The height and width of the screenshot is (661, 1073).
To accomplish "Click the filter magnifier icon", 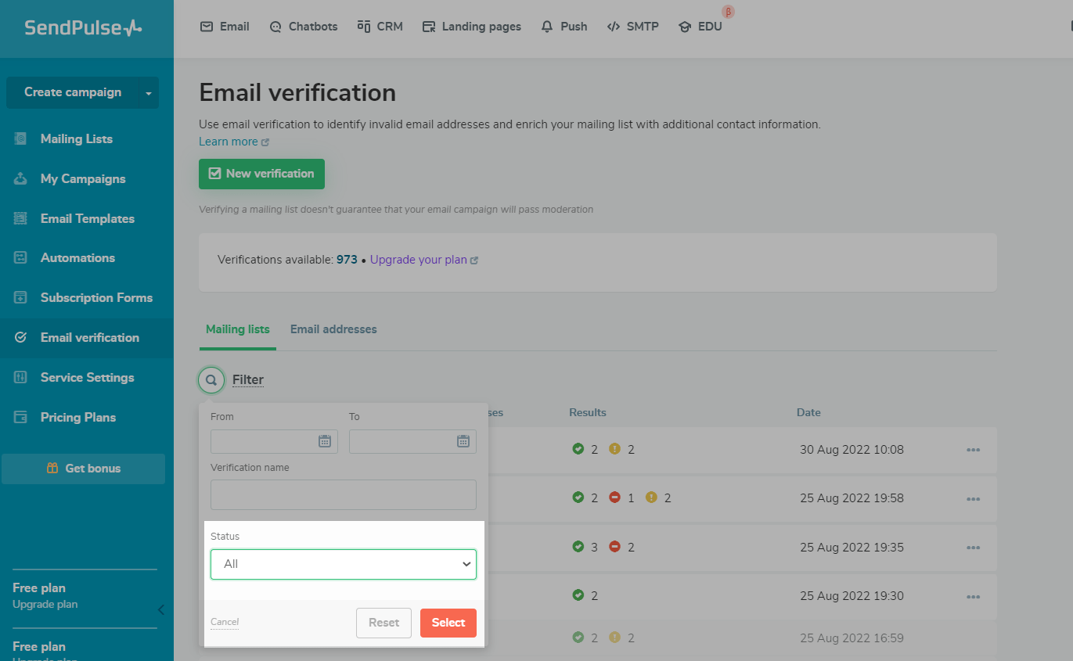I will click(x=211, y=380).
